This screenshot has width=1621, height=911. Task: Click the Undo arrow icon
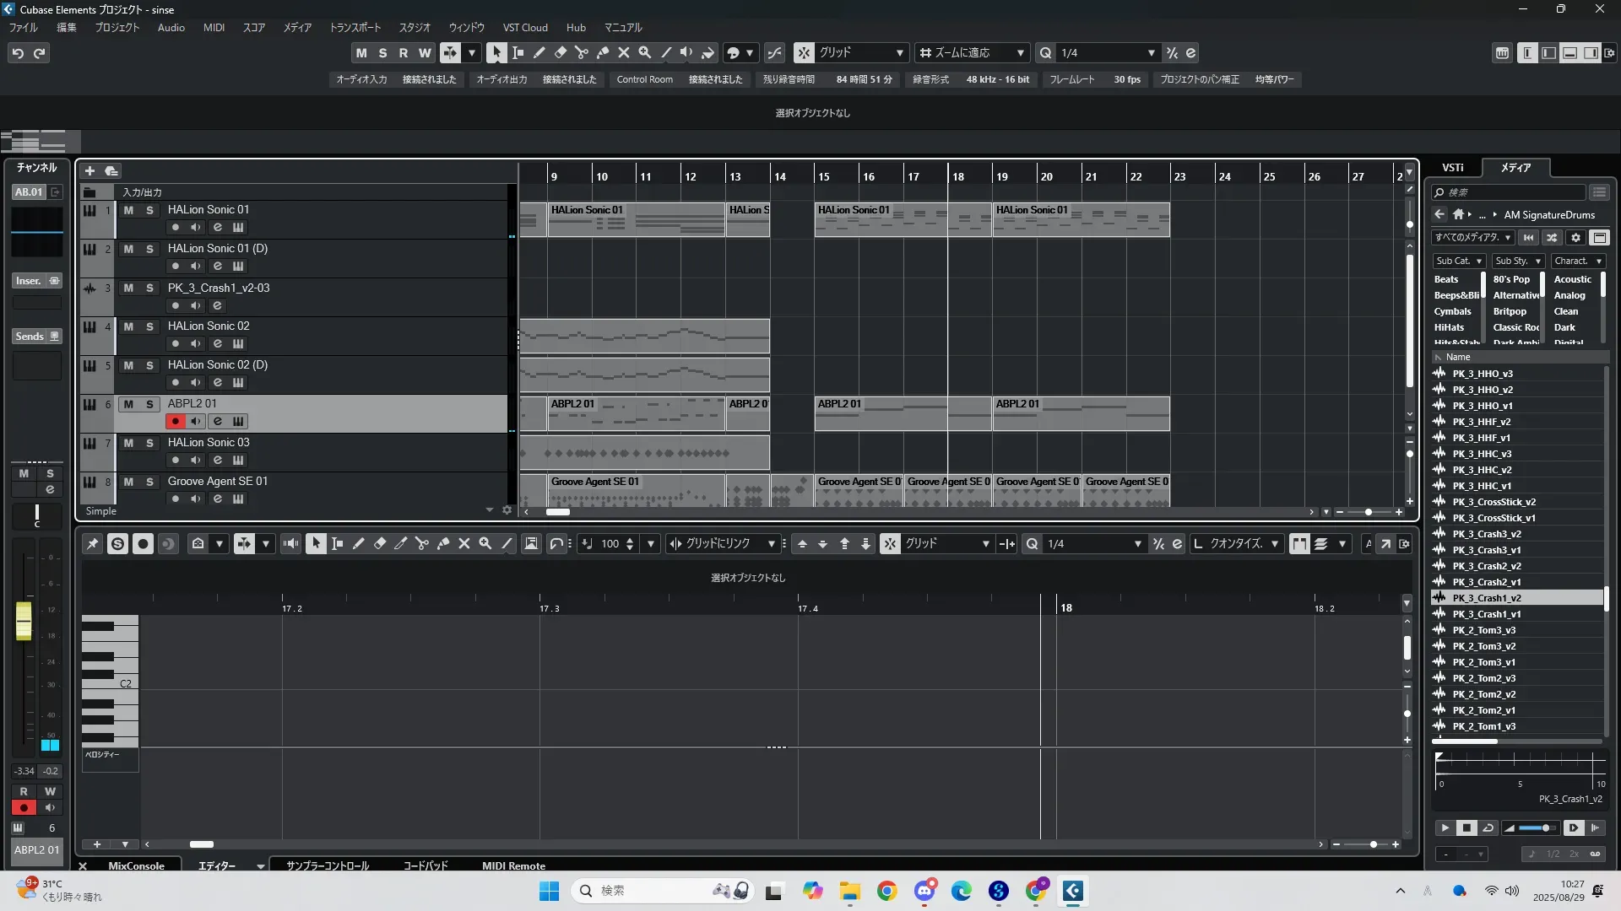pos(18,53)
